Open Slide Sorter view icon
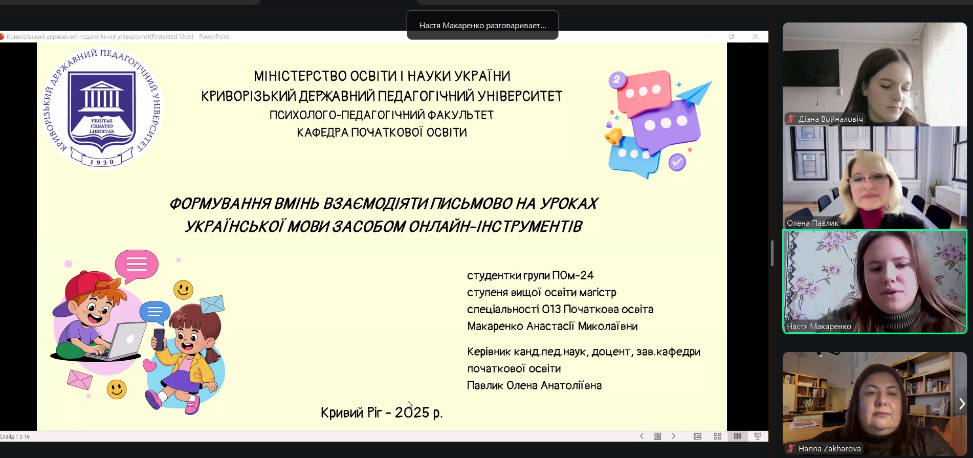 click(x=718, y=437)
